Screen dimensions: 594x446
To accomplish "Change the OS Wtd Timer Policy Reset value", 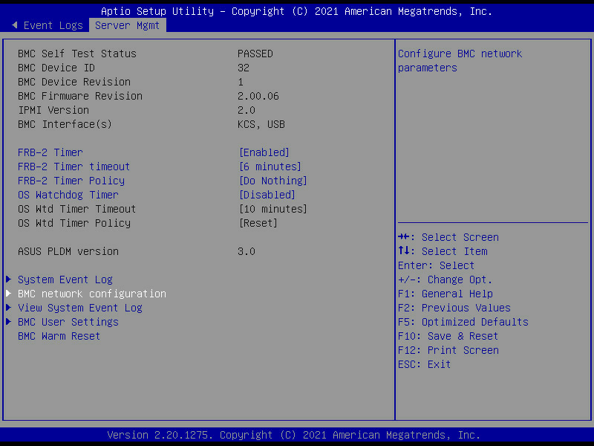I will pyautogui.click(x=258, y=223).
